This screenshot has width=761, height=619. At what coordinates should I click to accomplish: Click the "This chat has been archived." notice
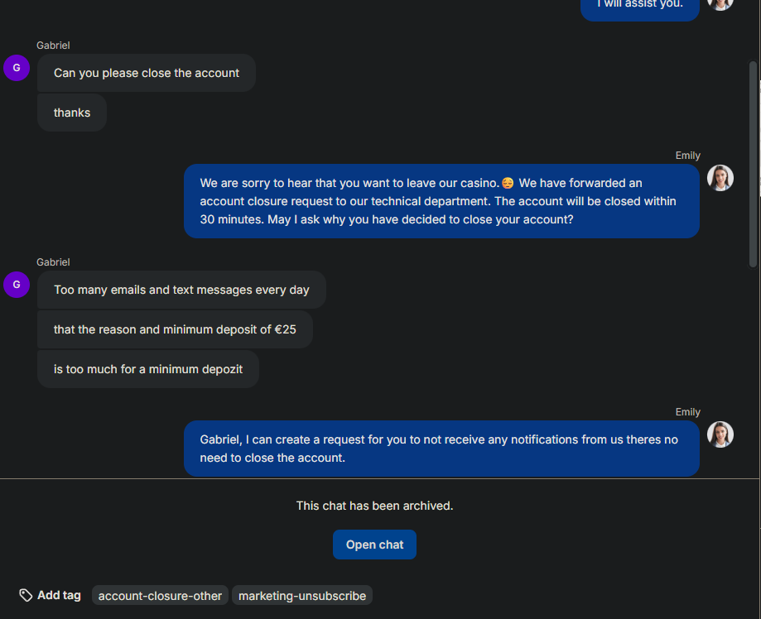pos(374,506)
